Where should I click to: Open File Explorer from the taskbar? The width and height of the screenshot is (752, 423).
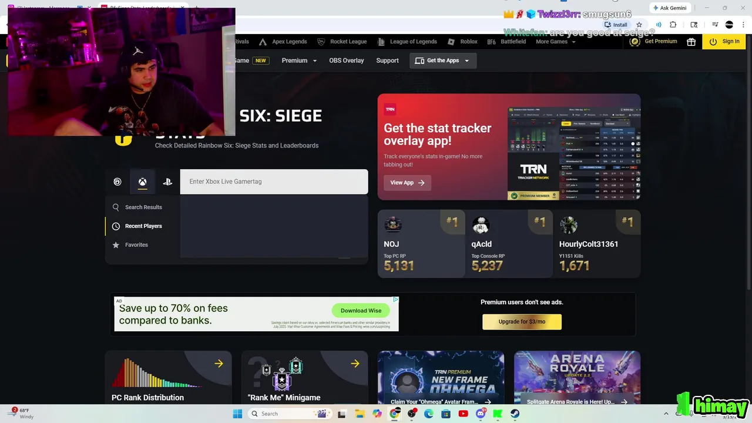[360, 414]
